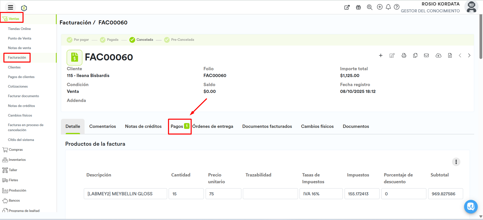Screen dimensions: 483x220
Task: Download the invoice via the cloud icon
Action: coord(438,55)
